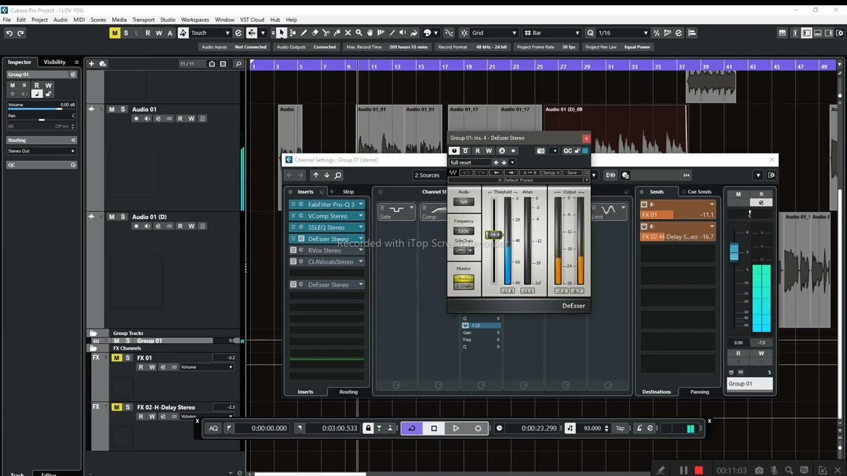The height and width of the screenshot is (476, 847).
Task: Select the Glue tool
Action: (337, 32)
